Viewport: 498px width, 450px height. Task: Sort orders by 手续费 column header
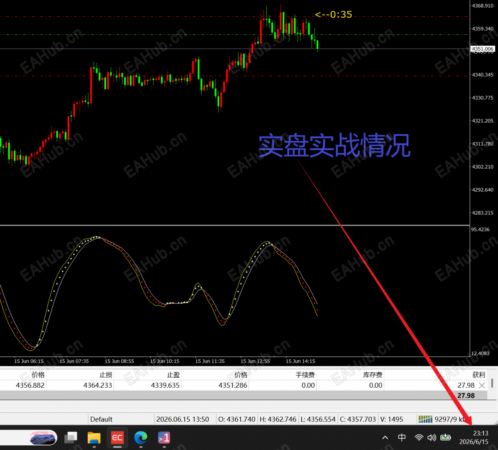point(305,374)
